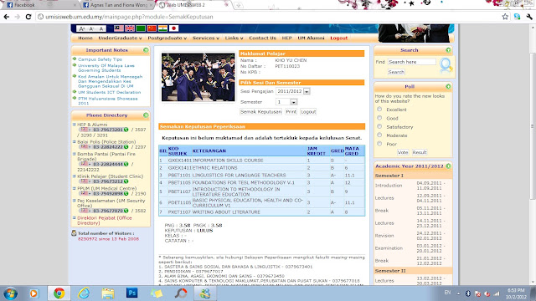Open the Campus Safety Tips link
The height and width of the screenshot is (301, 536).
pos(100,59)
